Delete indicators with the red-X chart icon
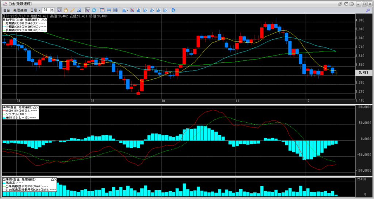 pos(132,10)
